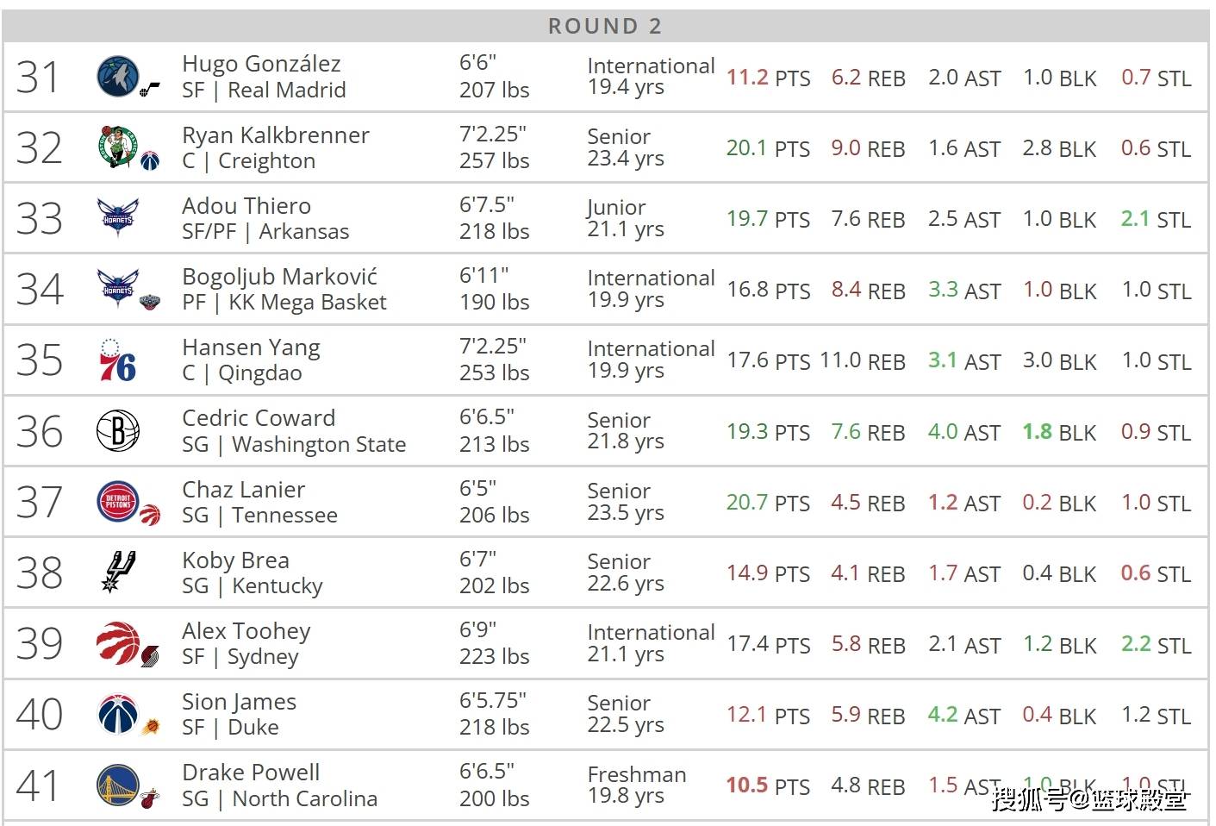1216x826 pixels.
Task: Click the small Pelicans logo at pick 34
Action: click(x=150, y=301)
